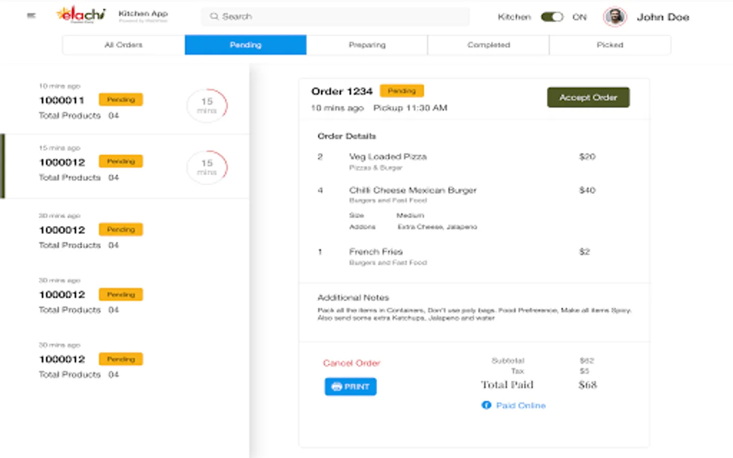Image resolution: width=733 pixels, height=458 pixels.
Task: Click the PRINT button
Action: point(351,387)
